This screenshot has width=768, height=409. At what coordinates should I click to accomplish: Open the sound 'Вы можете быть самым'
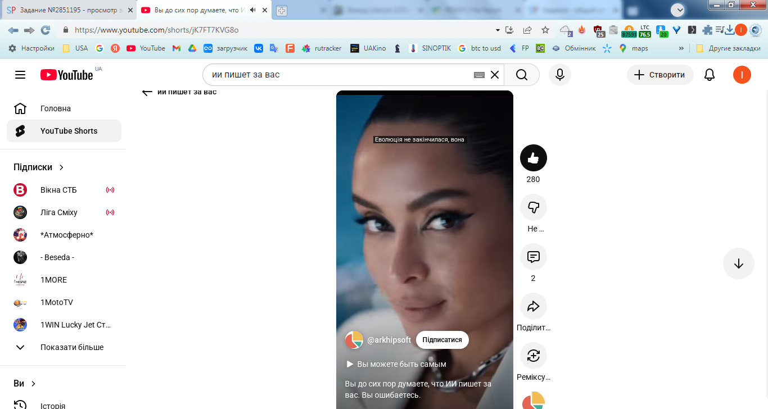click(396, 364)
